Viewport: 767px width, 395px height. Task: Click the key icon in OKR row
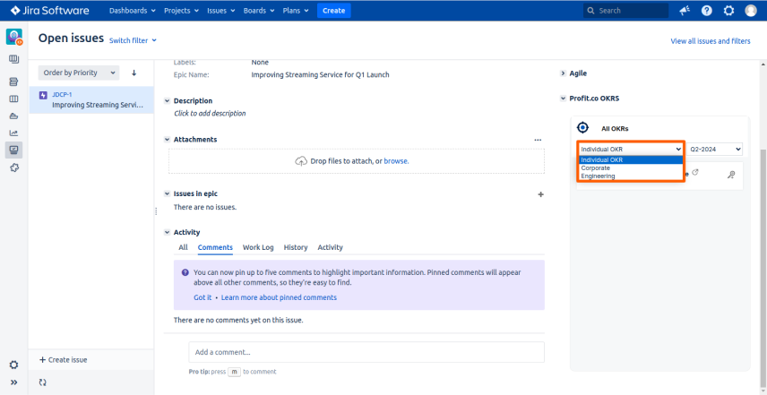pos(731,175)
